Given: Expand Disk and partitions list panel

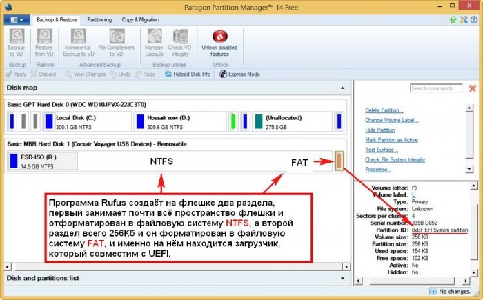Looking at the screenshot, I should click(342, 278).
